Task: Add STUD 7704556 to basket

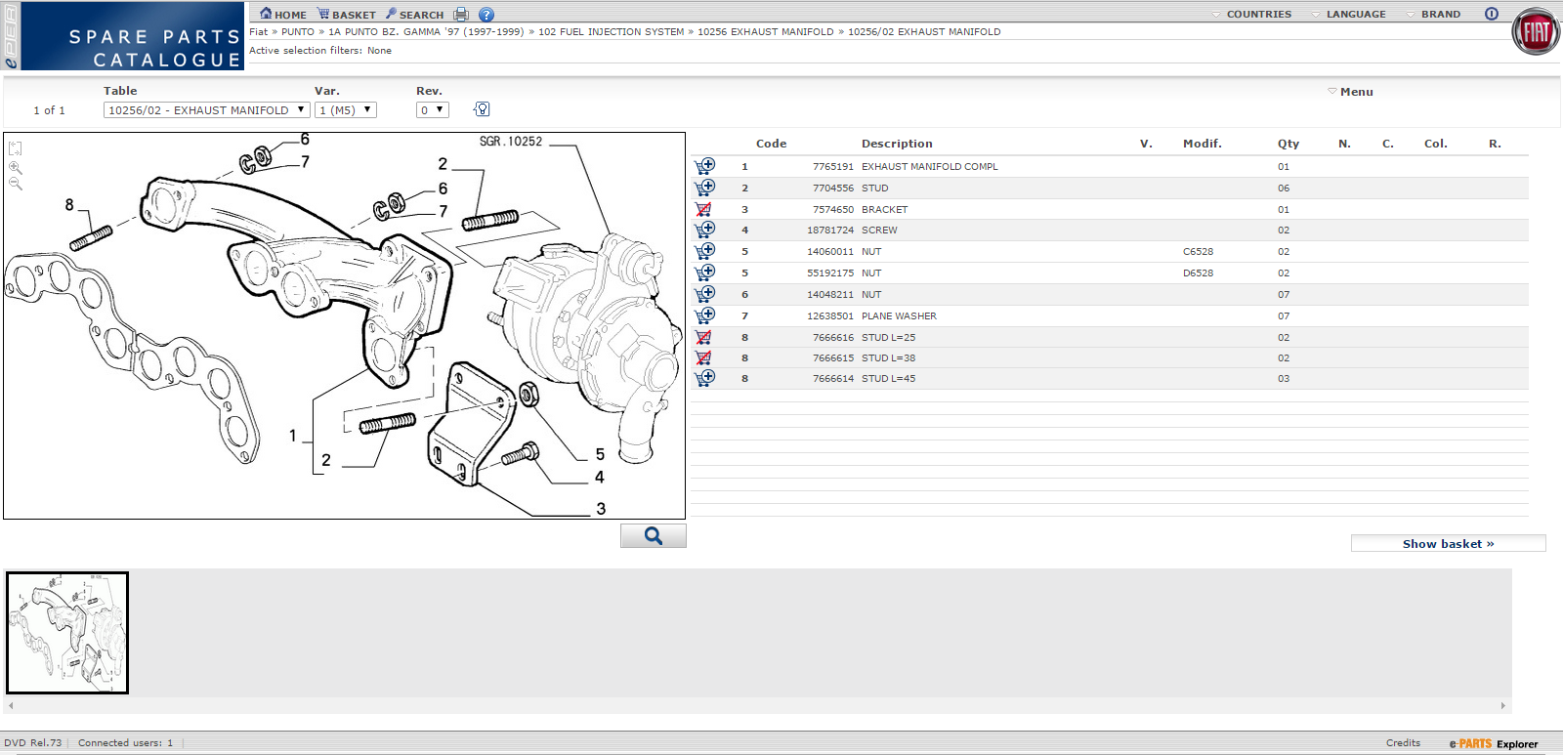Action: (704, 188)
